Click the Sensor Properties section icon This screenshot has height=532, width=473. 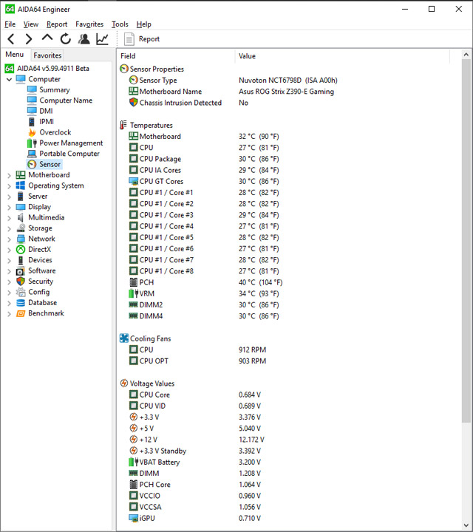pos(124,69)
